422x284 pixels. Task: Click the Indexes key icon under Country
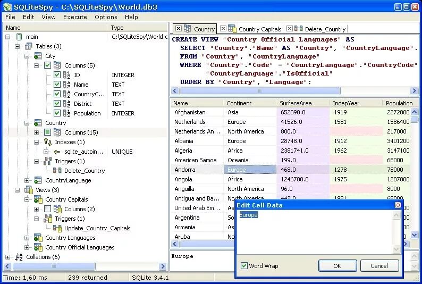[x=48, y=142]
